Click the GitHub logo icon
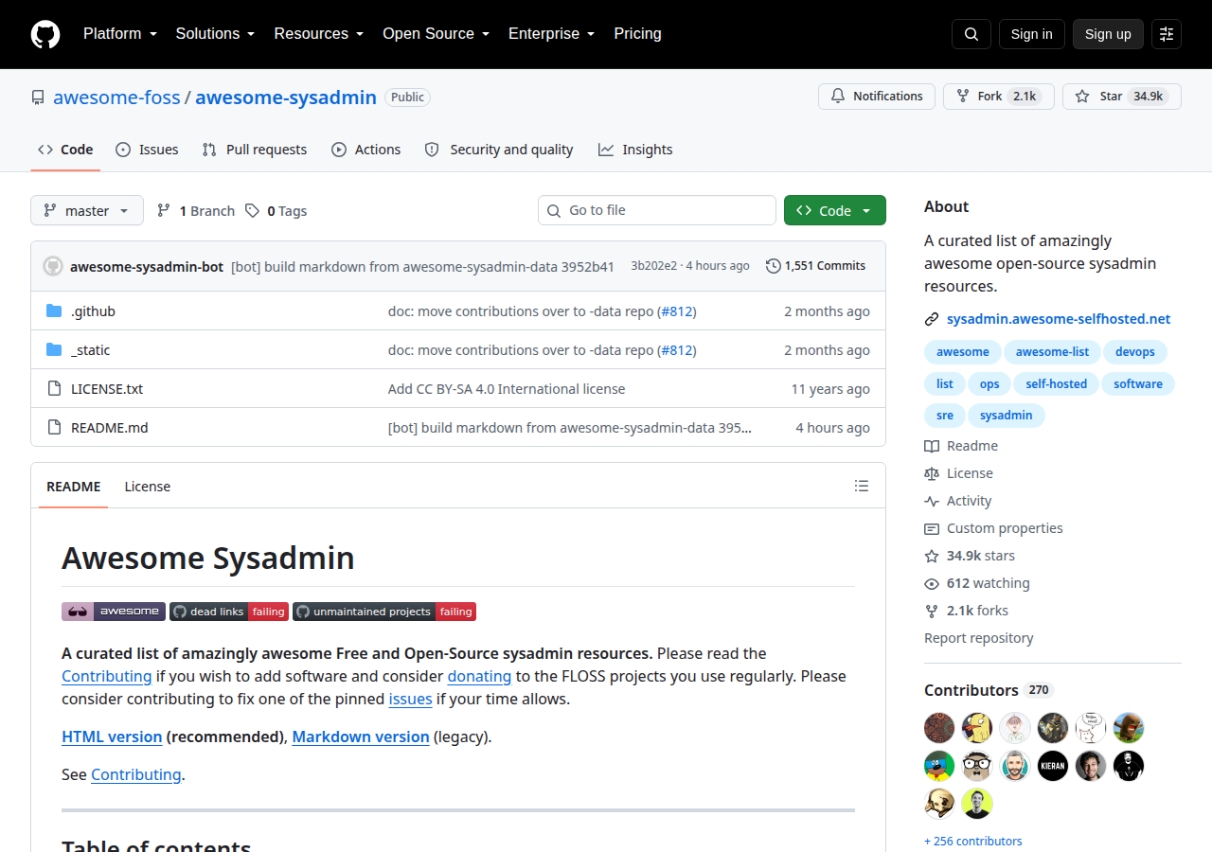 pos(45,34)
